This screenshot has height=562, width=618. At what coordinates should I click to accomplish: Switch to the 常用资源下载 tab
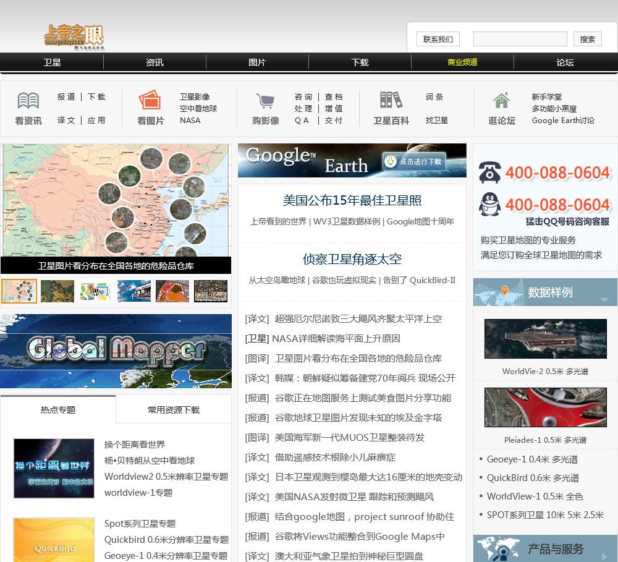tap(174, 410)
